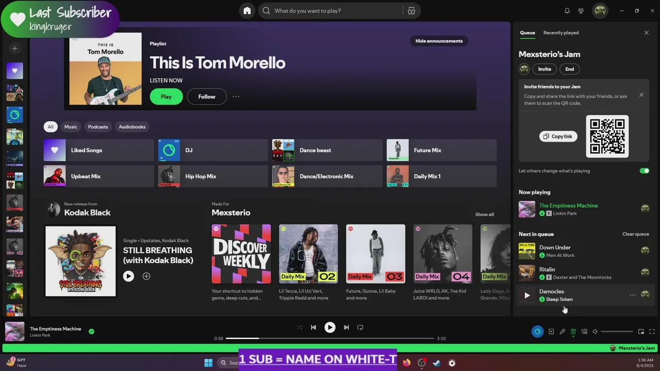
Task: Adjust the volume slider
Action: coord(617,332)
